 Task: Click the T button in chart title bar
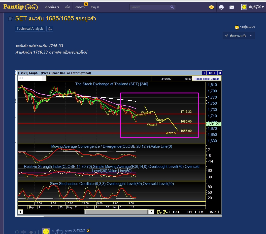(x=204, y=73)
